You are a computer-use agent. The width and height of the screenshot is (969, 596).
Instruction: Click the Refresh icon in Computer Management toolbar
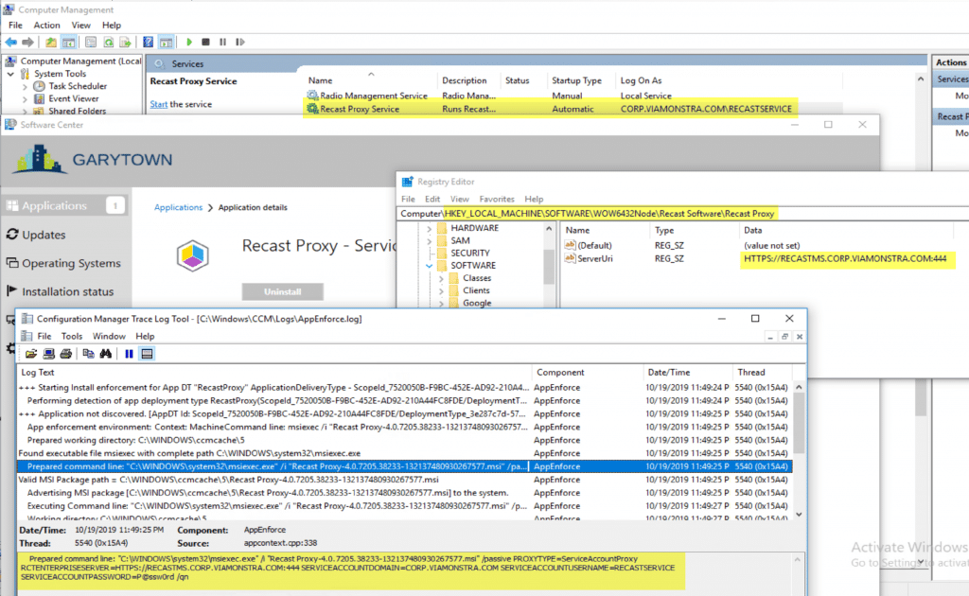coord(107,42)
